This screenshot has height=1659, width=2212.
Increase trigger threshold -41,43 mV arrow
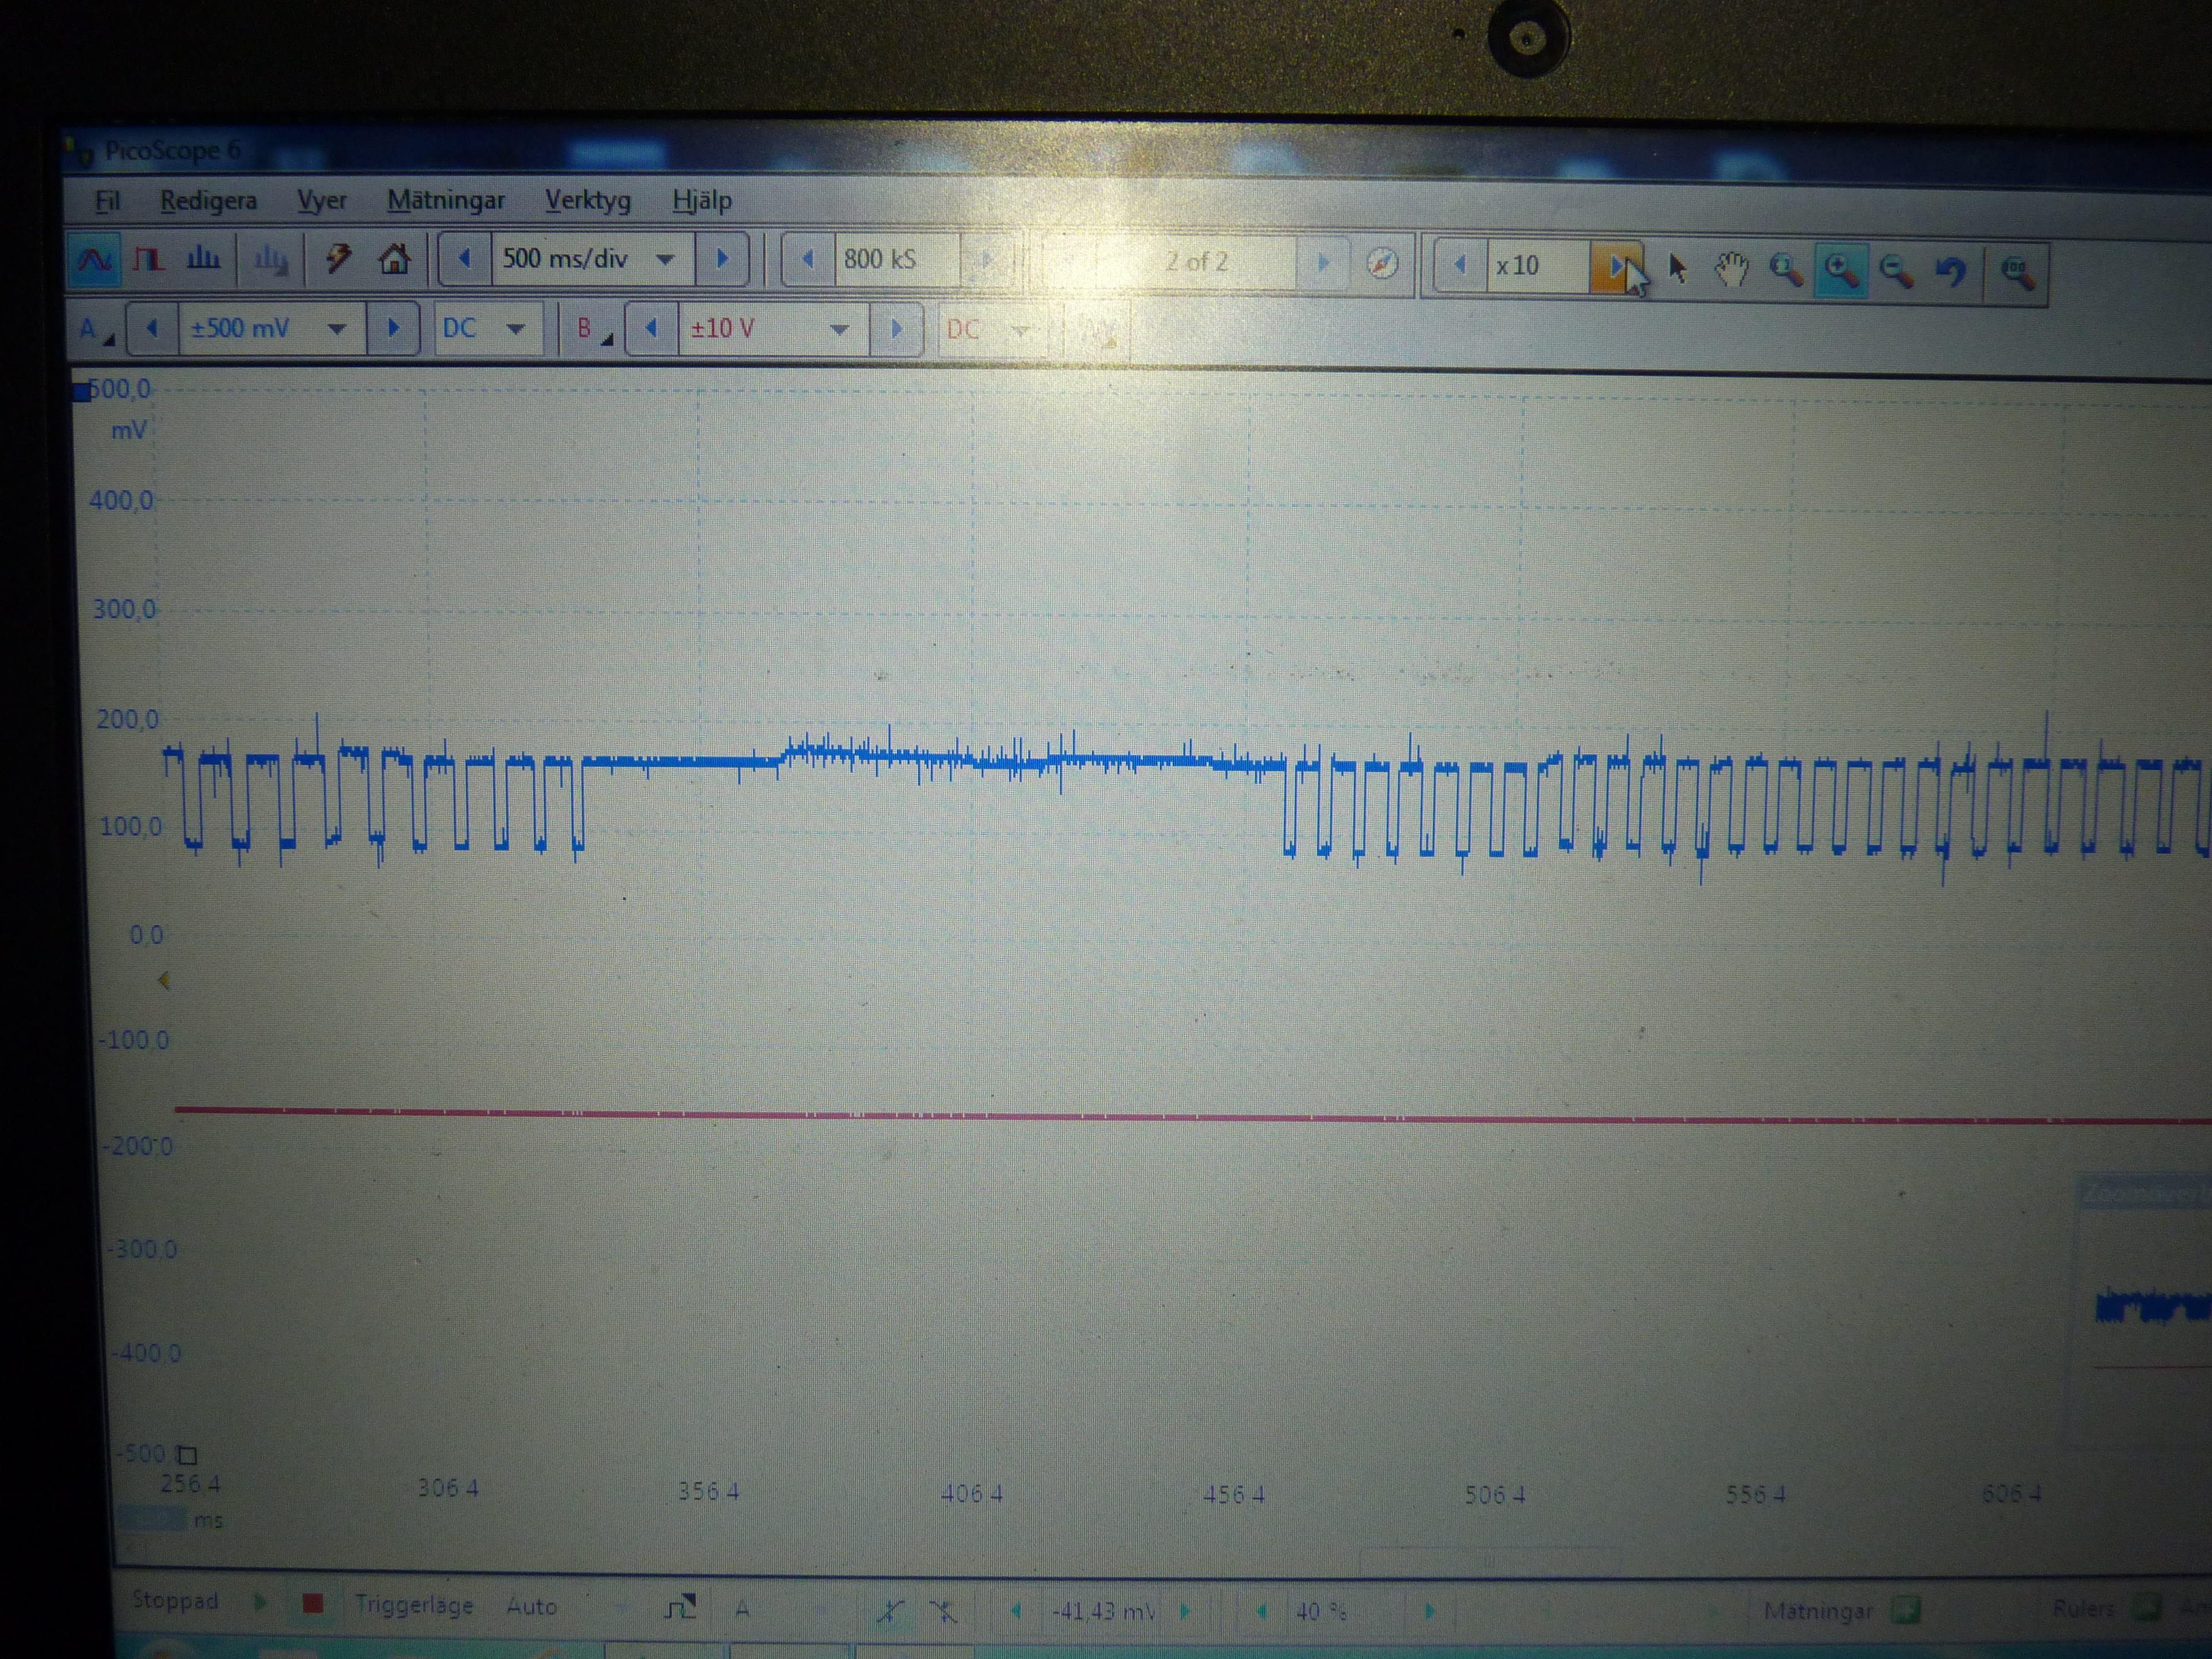(x=1186, y=1611)
